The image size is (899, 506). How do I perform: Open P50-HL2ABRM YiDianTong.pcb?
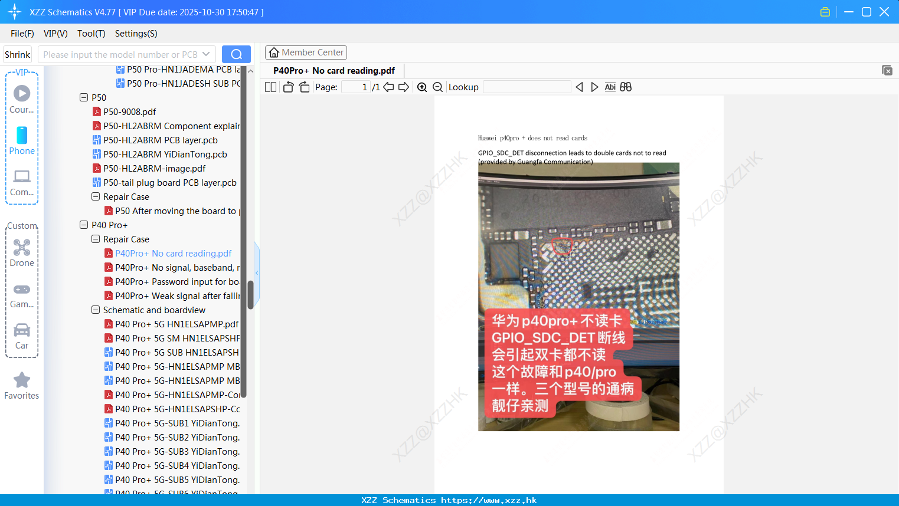(160, 155)
